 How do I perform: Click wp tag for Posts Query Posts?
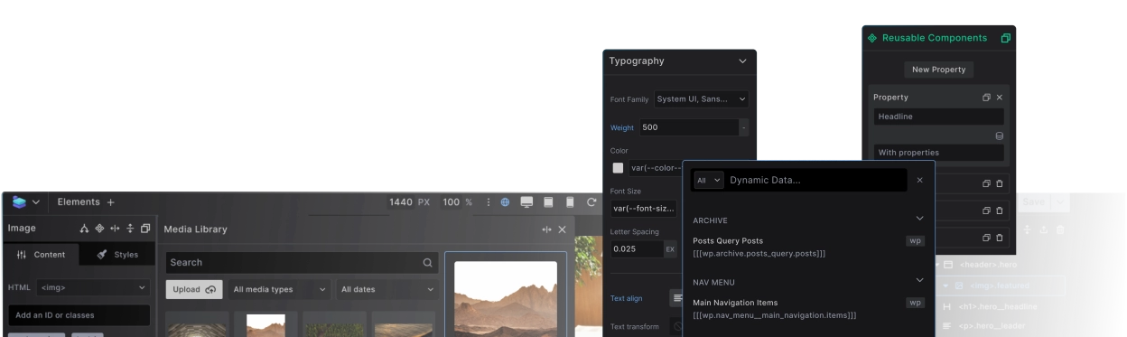pos(916,241)
